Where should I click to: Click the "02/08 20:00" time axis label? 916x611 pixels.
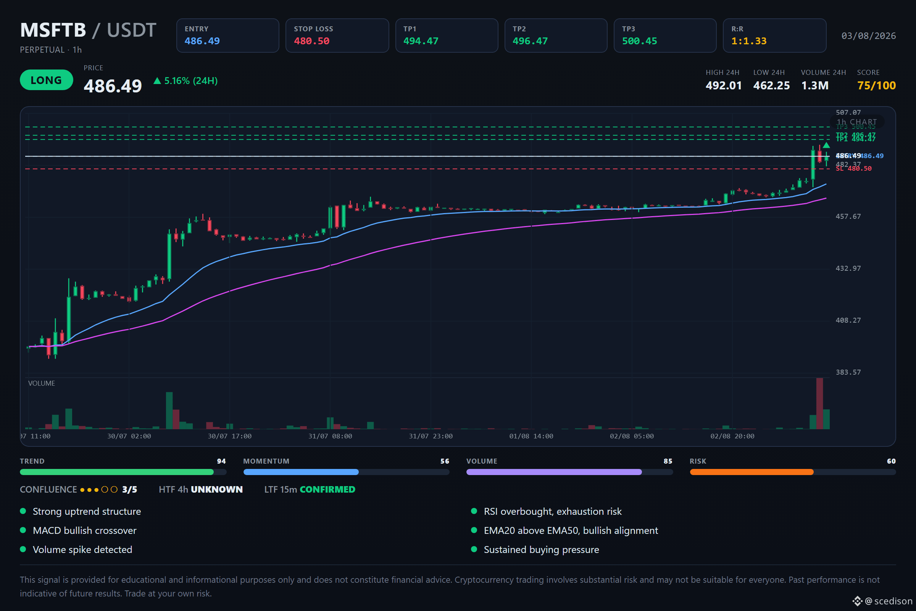(x=732, y=436)
